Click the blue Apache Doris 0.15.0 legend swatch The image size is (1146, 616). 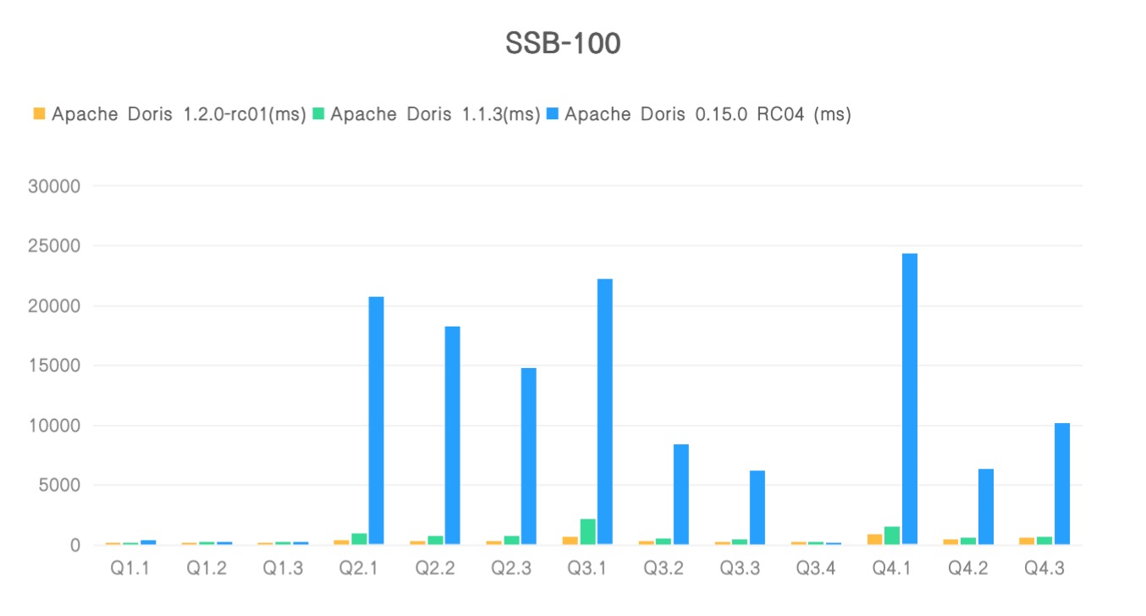click(x=553, y=113)
